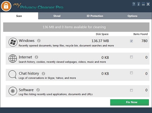Switch to the Shred tab
This screenshot has width=152, height=113.
tap(57, 16)
